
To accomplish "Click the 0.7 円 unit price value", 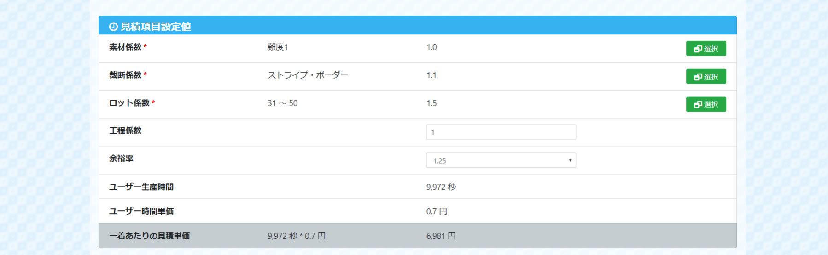I will pyautogui.click(x=437, y=211).
